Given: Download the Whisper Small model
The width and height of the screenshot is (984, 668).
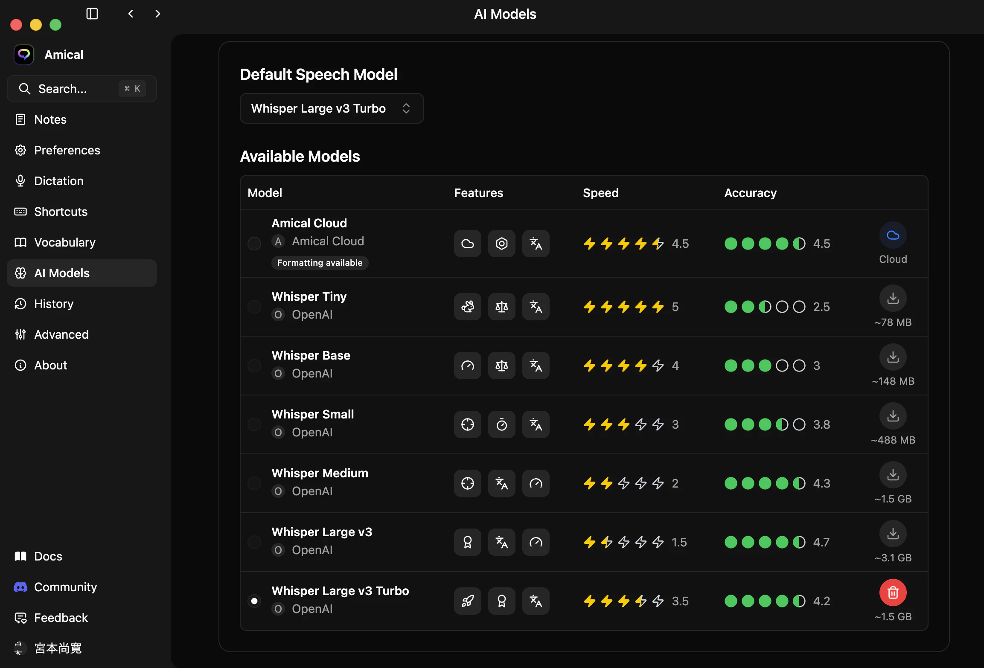Looking at the screenshot, I should tap(893, 416).
